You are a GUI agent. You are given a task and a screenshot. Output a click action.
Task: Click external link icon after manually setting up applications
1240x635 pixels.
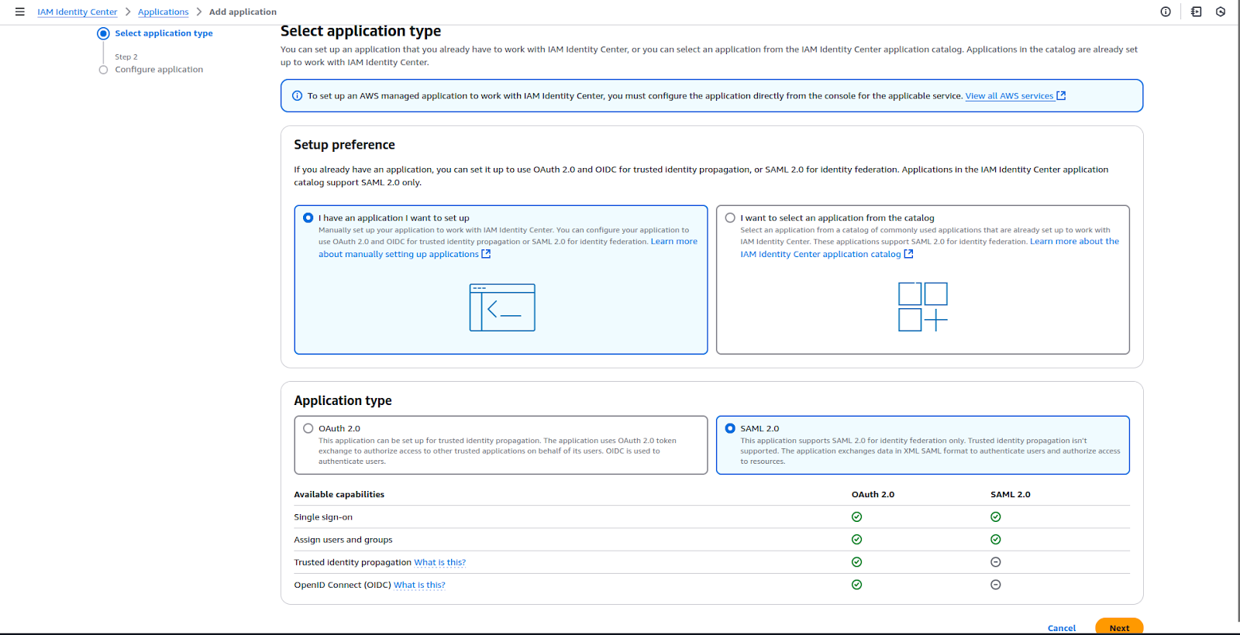(x=486, y=254)
